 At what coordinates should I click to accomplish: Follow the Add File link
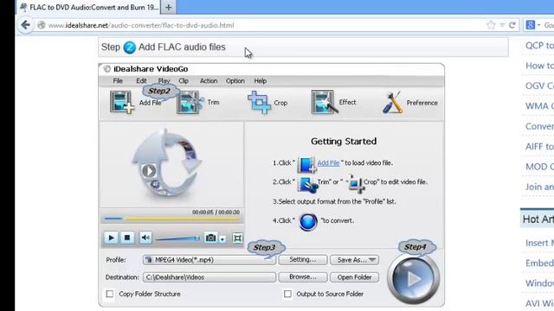pos(328,163)
